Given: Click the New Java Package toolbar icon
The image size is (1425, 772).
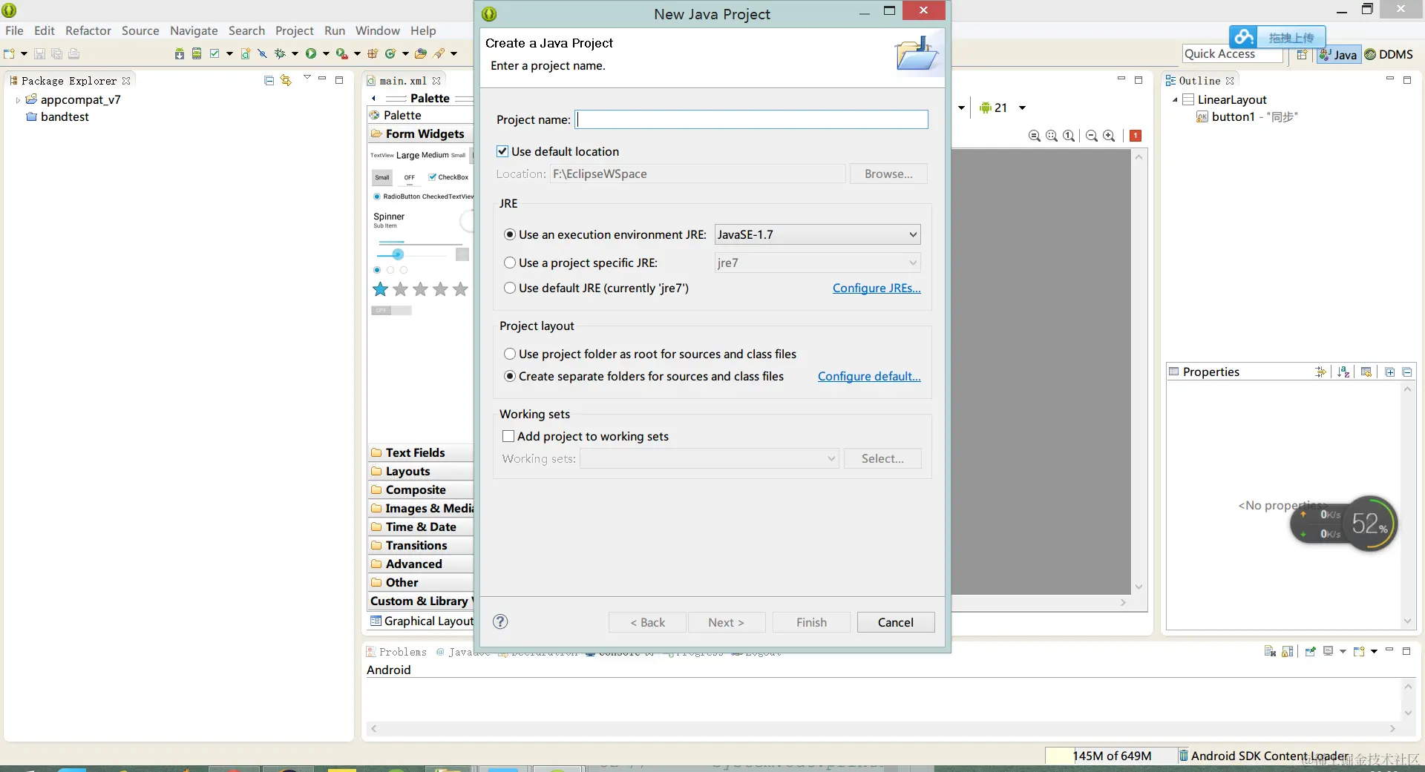Looking at the screenshot, I should tap(373, 53).
